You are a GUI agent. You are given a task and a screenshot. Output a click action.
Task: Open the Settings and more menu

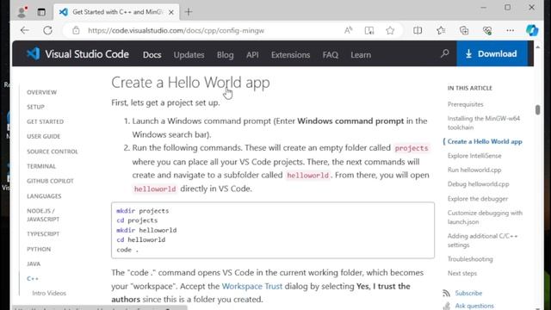[511, 31]
